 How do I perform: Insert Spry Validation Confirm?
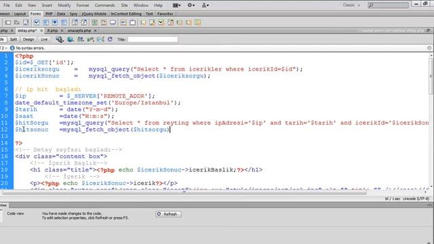189,22
